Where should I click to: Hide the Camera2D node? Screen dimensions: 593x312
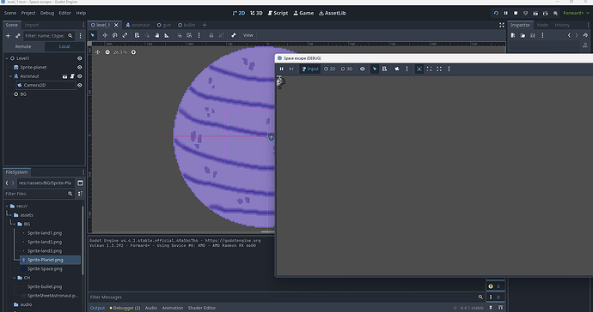click(79, 85)
